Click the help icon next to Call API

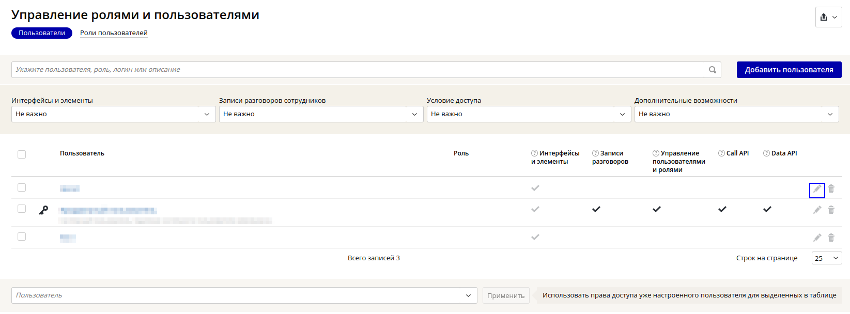coord(721,153)
